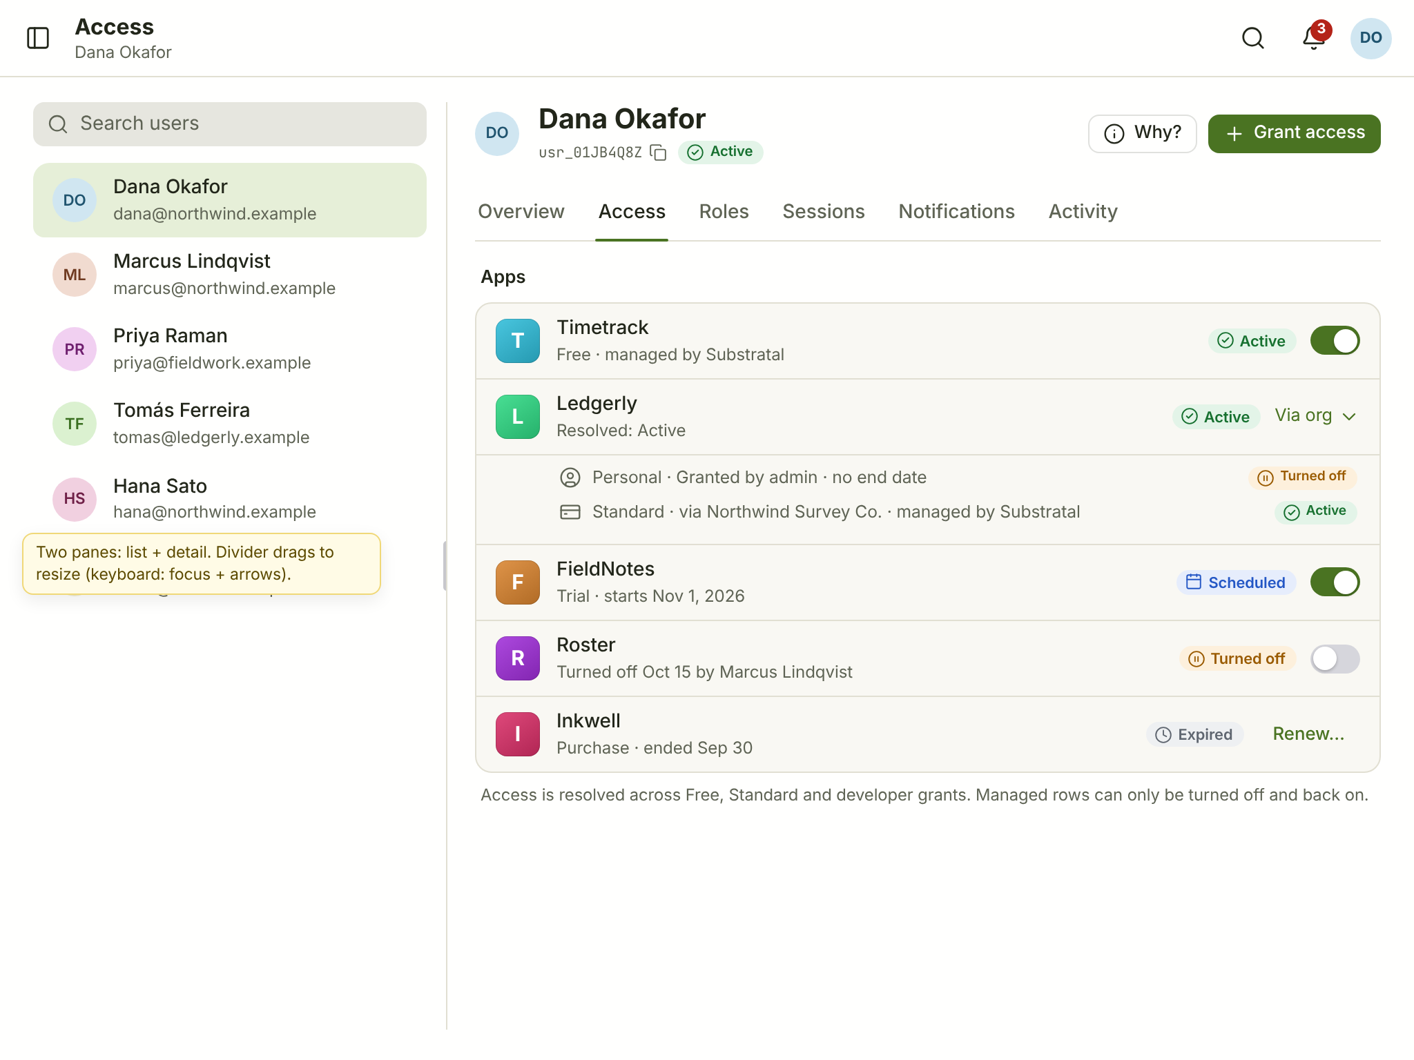Select the Access tab

632,211
